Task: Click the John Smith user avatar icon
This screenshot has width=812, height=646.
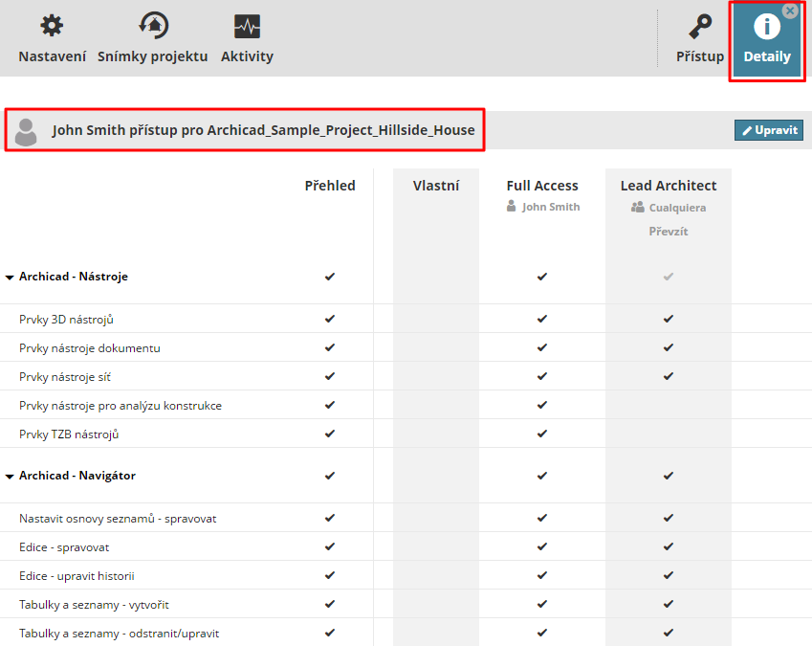Action: 27,130
